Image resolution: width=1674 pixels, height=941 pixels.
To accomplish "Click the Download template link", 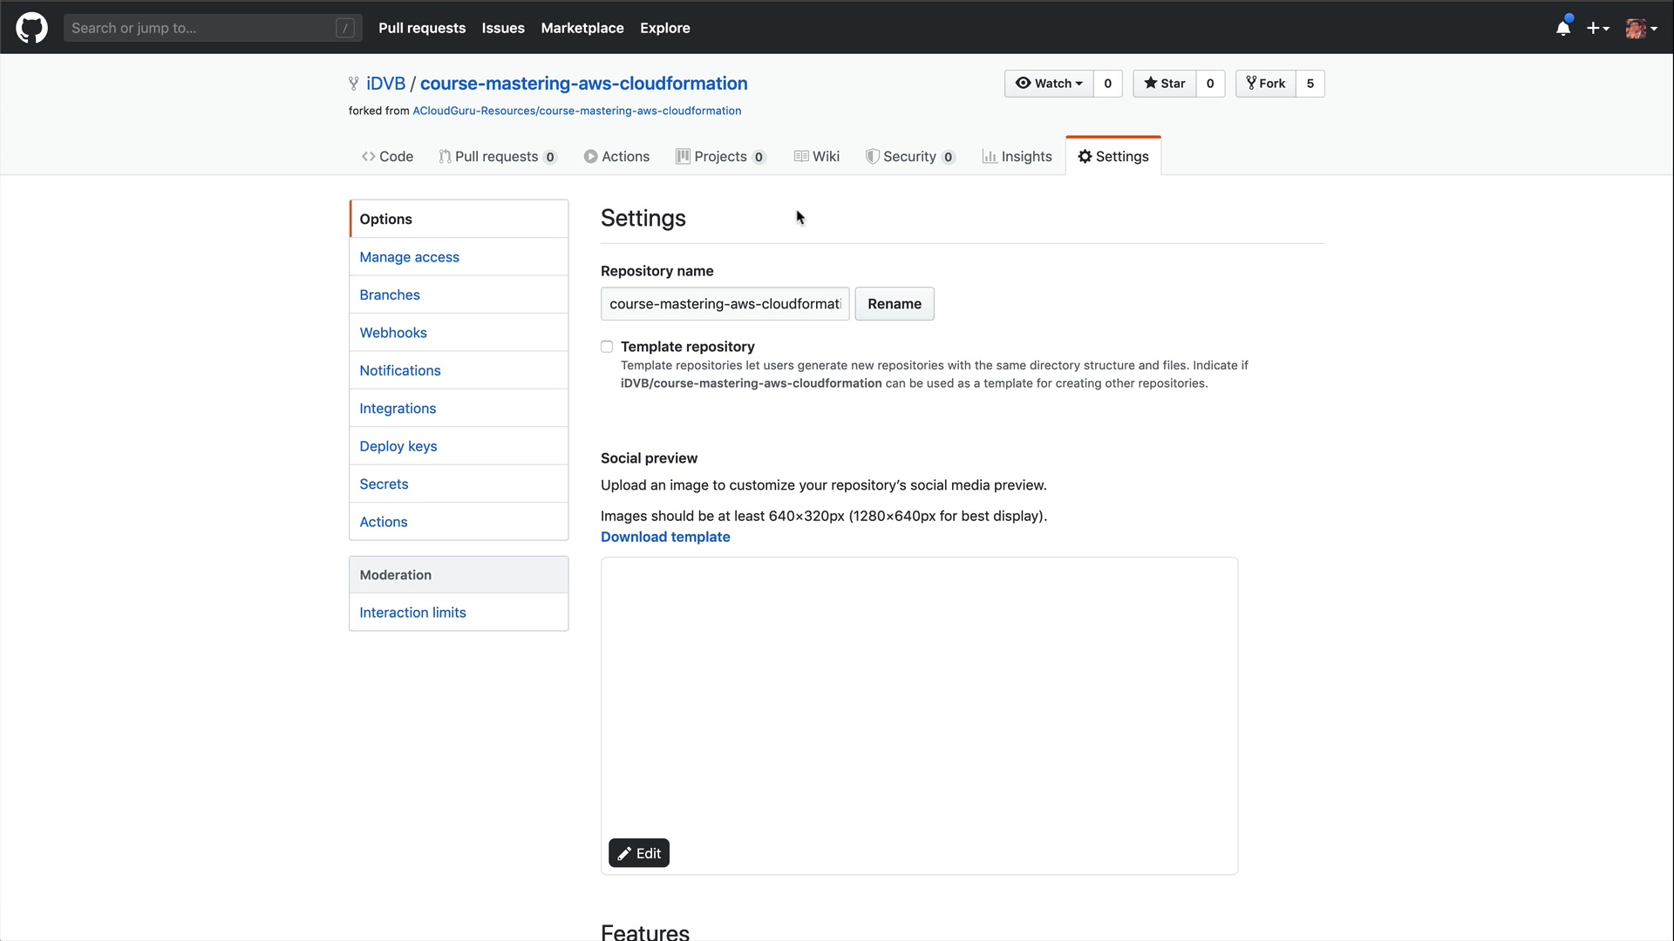I will tap(665, 537).
